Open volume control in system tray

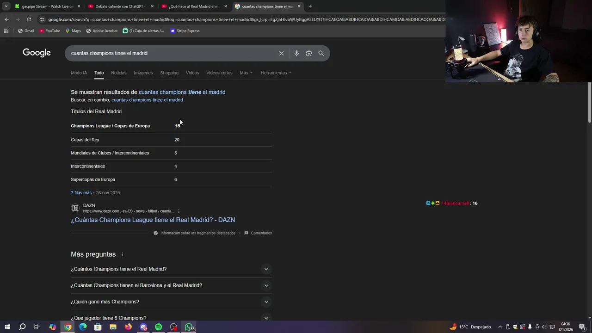544,327
